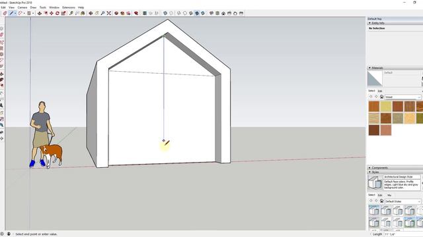Viewport: 423px width, 237px height.
Task: Switch to Materials Edit tab
Action: [x=380, y=91]
